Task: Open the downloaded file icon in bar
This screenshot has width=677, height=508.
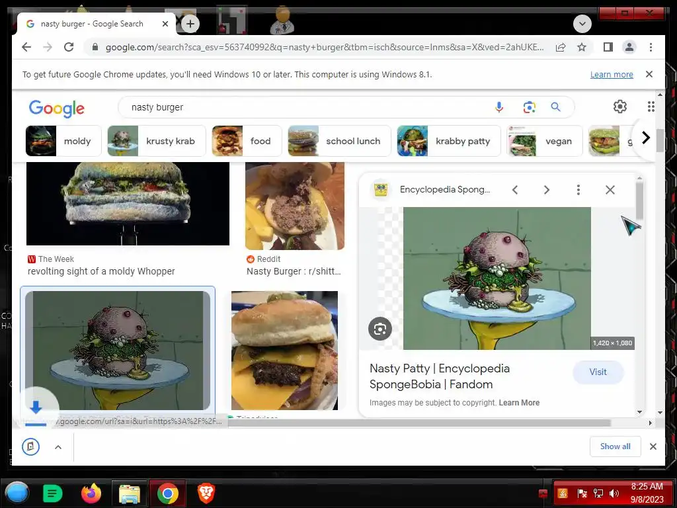Action: [x=30, y=446]
